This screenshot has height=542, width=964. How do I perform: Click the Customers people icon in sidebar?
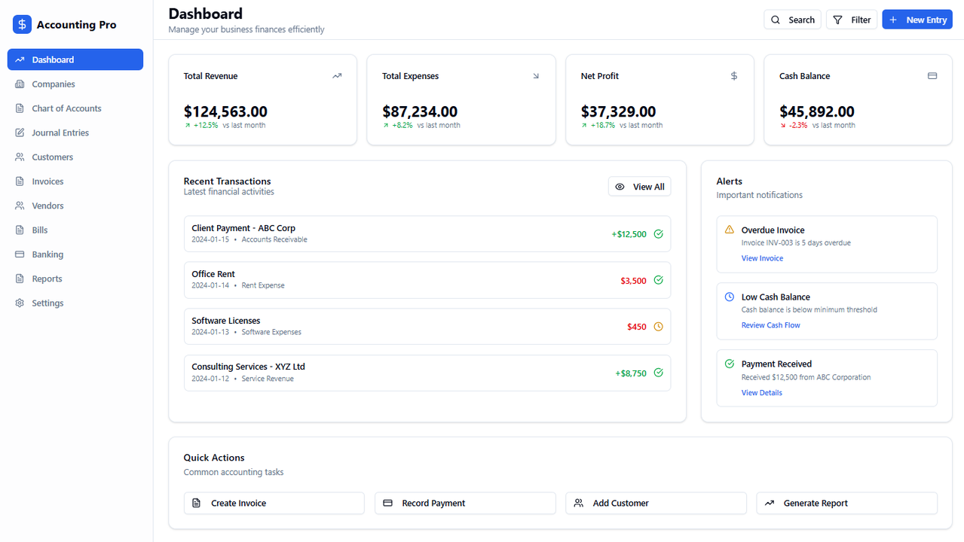20,157
